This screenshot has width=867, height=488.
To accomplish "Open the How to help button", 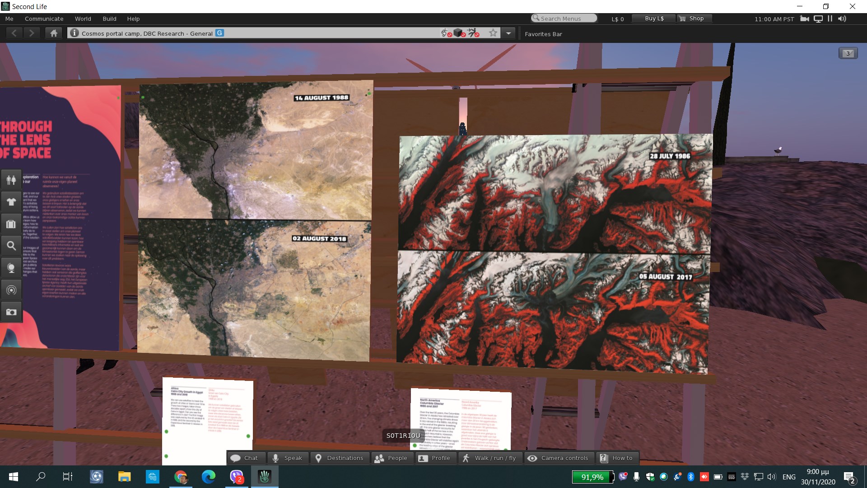I will [x=617, y=458].
